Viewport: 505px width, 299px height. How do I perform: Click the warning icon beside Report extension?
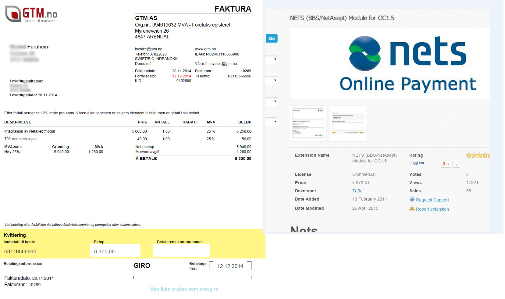412,208
